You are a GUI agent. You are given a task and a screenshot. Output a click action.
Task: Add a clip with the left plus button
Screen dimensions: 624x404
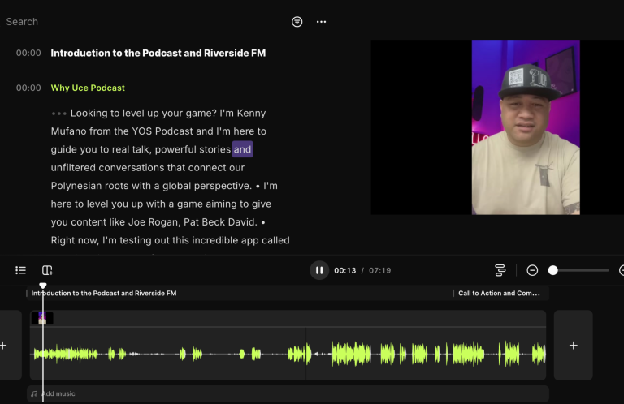point(4,346)
